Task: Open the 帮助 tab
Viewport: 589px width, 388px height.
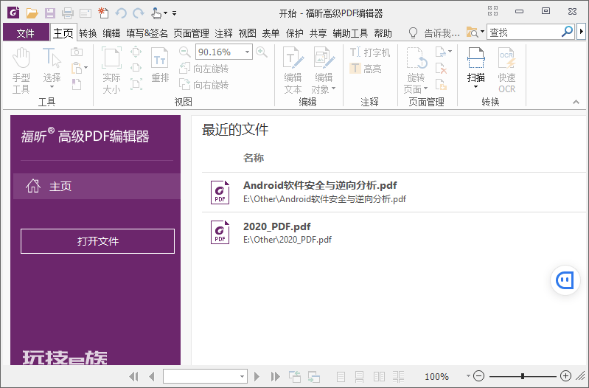Action: point(383,33)
